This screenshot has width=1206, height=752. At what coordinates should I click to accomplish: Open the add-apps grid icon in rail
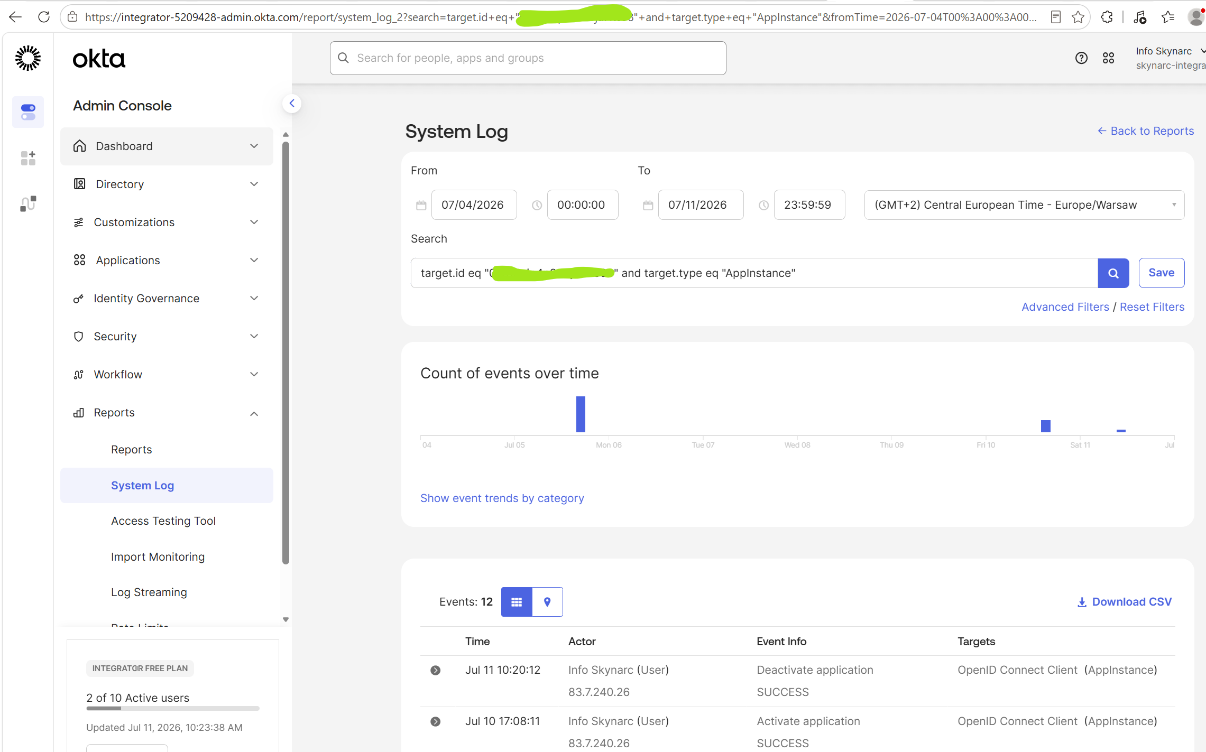pyautogui.click(x=28, y=158)
